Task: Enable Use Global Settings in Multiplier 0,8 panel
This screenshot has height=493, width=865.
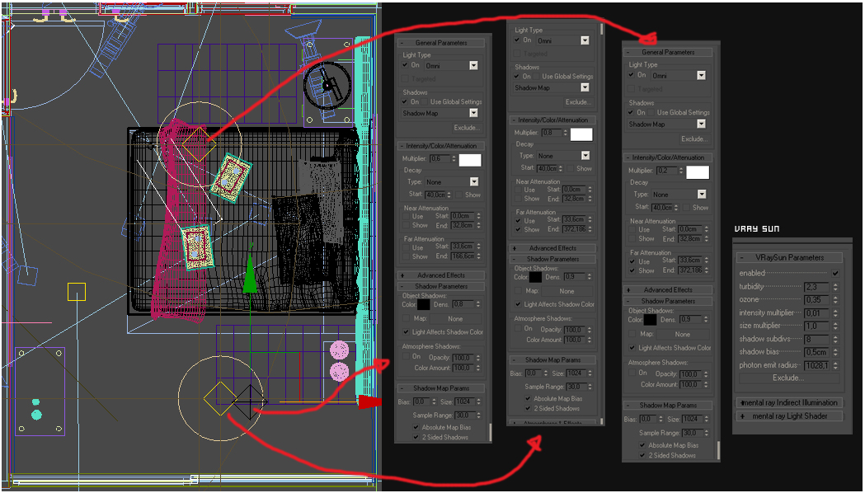Action: tap(537, 76)
